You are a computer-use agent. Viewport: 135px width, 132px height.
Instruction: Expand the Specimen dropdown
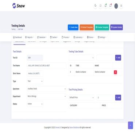46,89
